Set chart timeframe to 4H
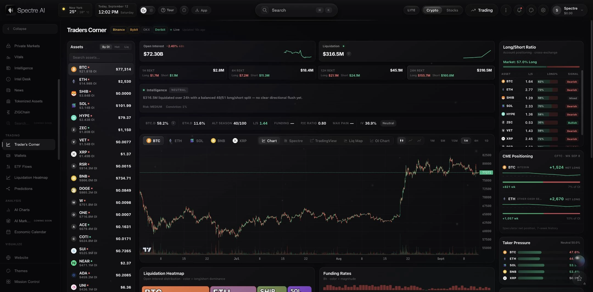Image resolution: width=593 pixels, height=292 pixels. pos(476,141)
